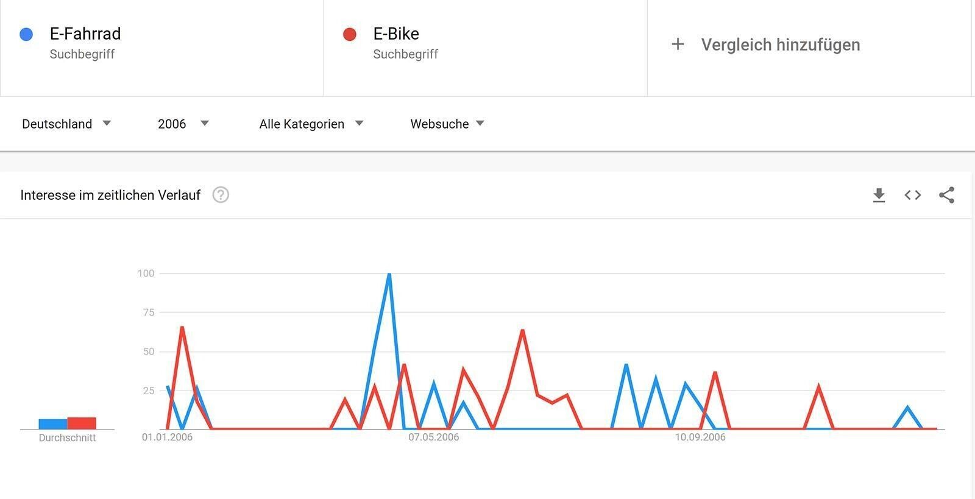Open the help icon beside Interesse im zeitlichen Verlauf
Screen dimensions: 975x499
(x=221, y=195)
